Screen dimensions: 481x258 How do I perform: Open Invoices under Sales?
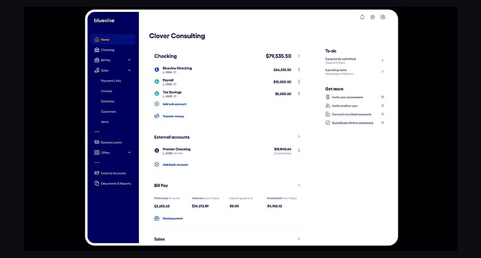click(x=107, y=91)
